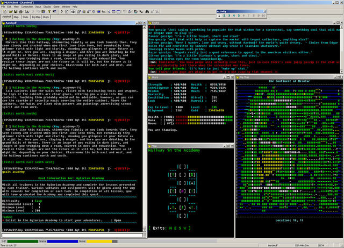Click the log session page icon
The height and width of the screenshot is (248, 344).
coord(67,11)
